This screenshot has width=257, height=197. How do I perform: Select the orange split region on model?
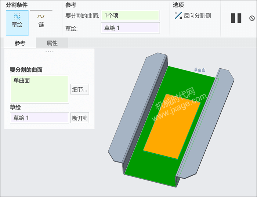pyautogui.click(x=172, y=126)
